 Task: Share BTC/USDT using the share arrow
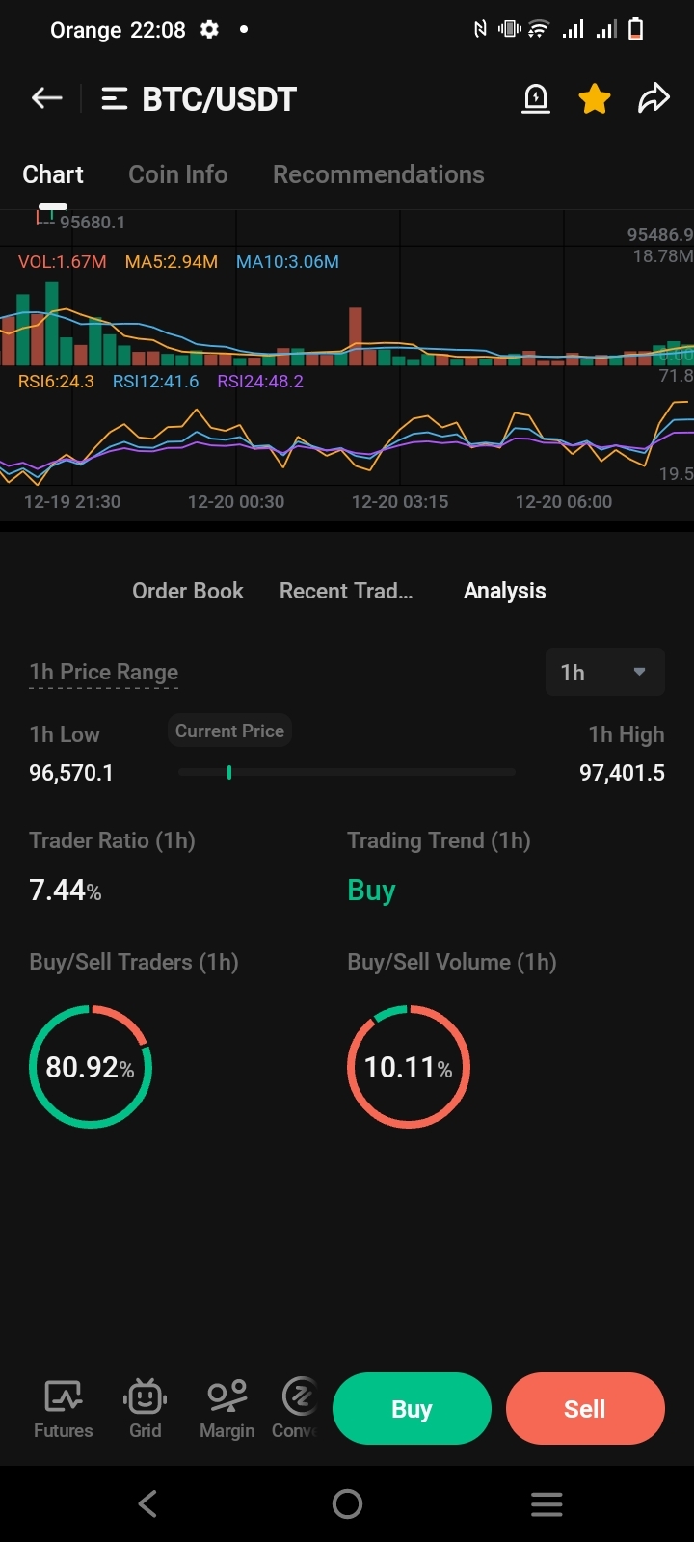click(654, 98)
